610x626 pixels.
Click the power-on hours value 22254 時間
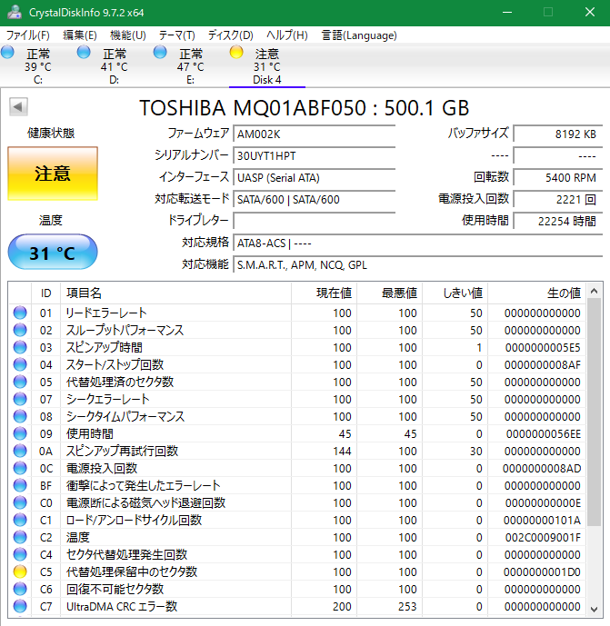[x=558, y=221]
